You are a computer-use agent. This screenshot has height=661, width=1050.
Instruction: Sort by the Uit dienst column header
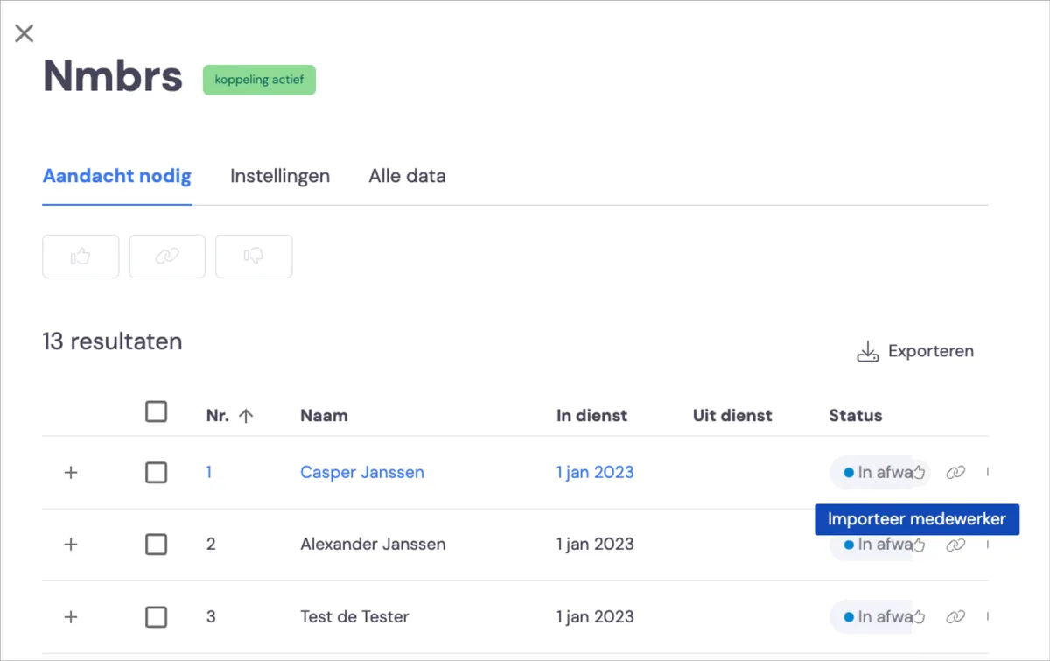coord(732,416)
